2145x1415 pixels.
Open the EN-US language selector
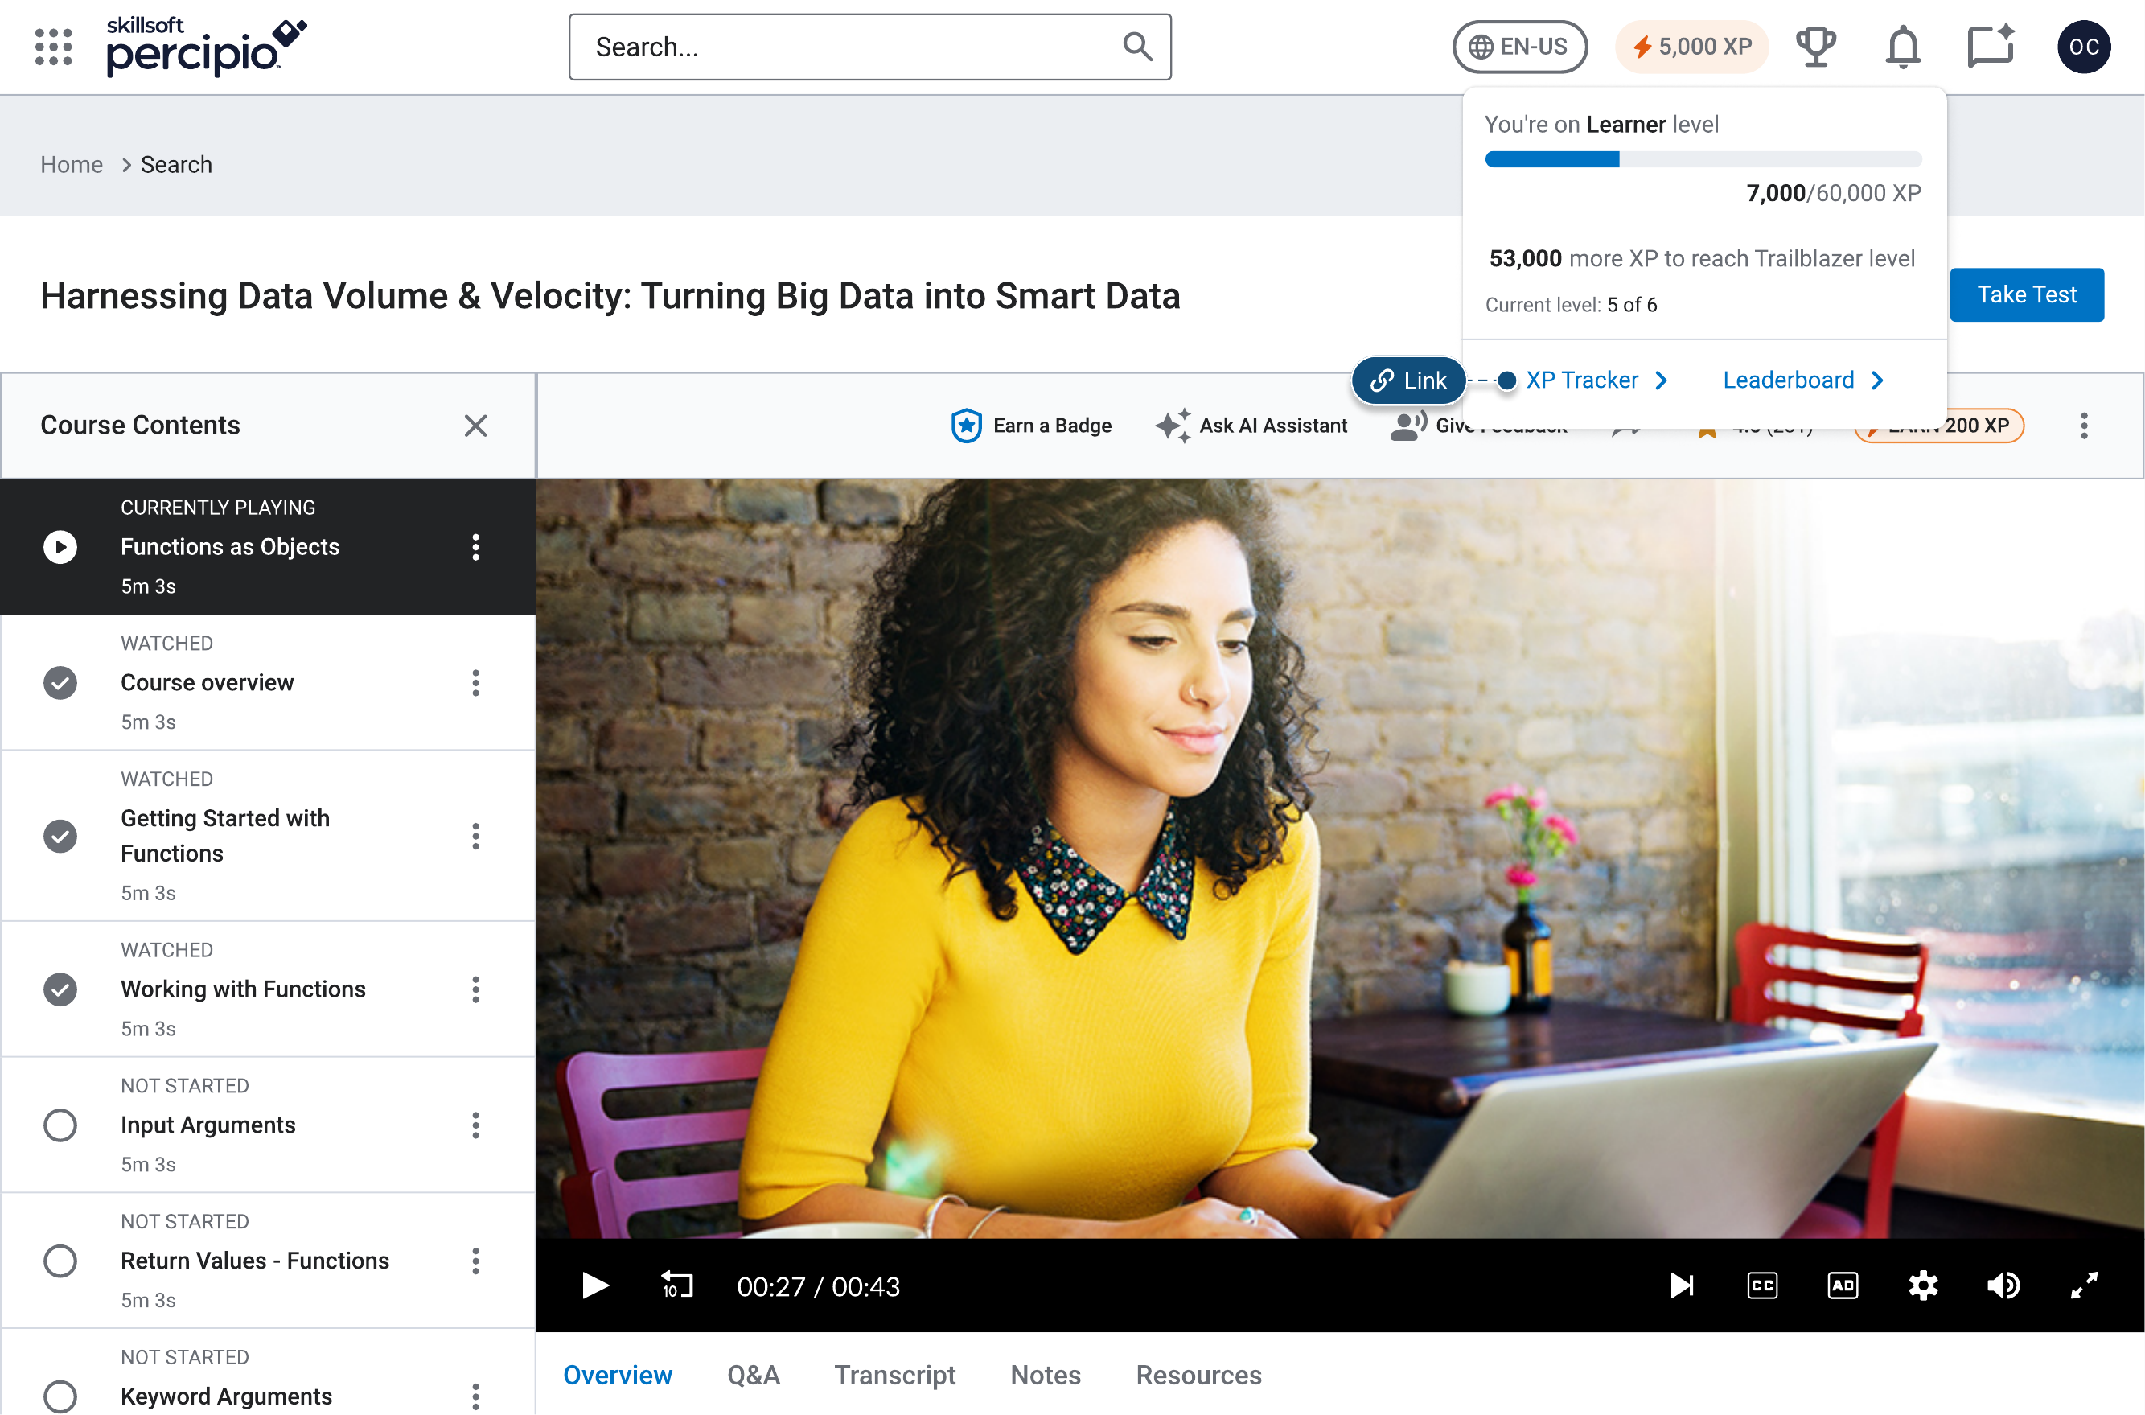click(1519, 47)
